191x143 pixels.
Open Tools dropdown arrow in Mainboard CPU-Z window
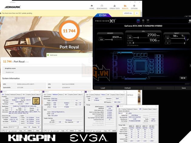(66, 131)
